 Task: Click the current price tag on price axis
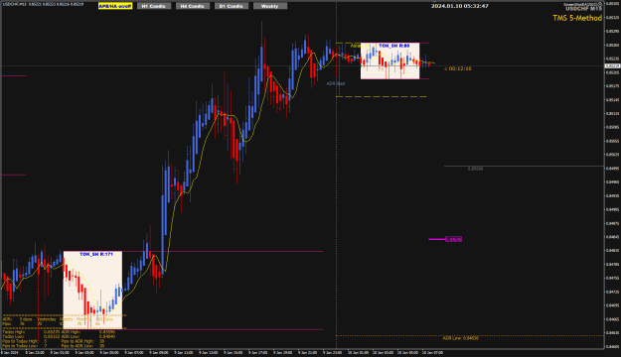(612, 66)
